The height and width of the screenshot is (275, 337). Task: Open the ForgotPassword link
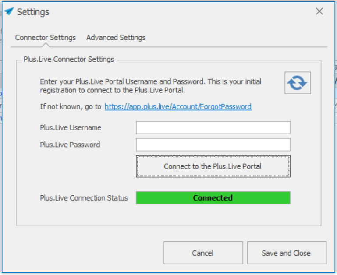pos(178,106)
